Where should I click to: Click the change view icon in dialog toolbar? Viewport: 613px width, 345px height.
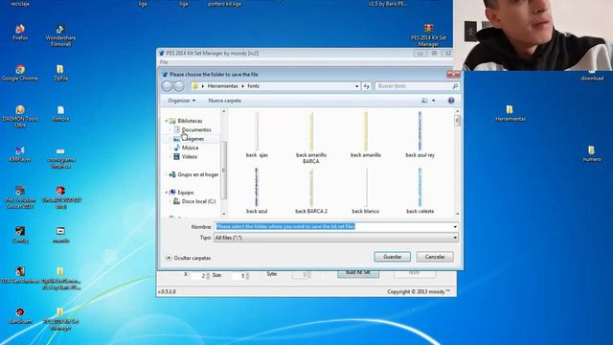tap(424, 101)
